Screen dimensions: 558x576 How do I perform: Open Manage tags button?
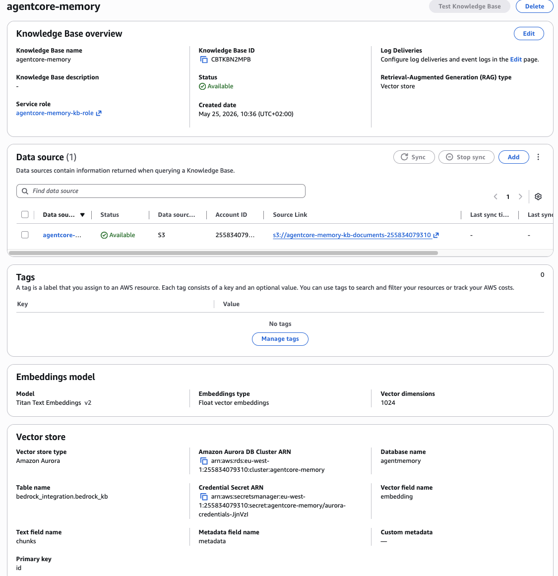280,339
